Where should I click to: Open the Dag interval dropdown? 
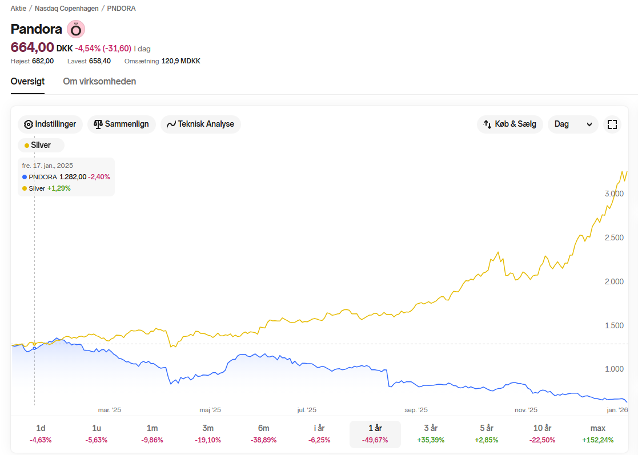(x=573, y=124)
